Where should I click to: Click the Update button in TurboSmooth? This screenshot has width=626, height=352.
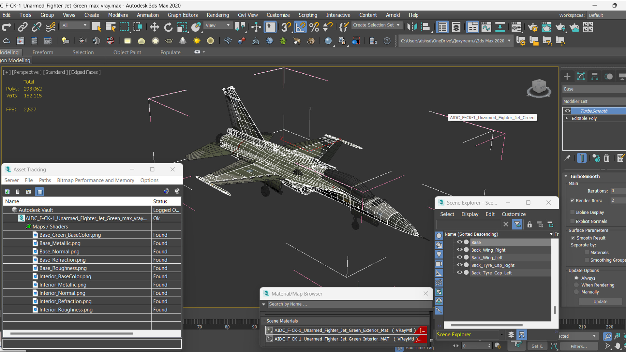[600, 301]
